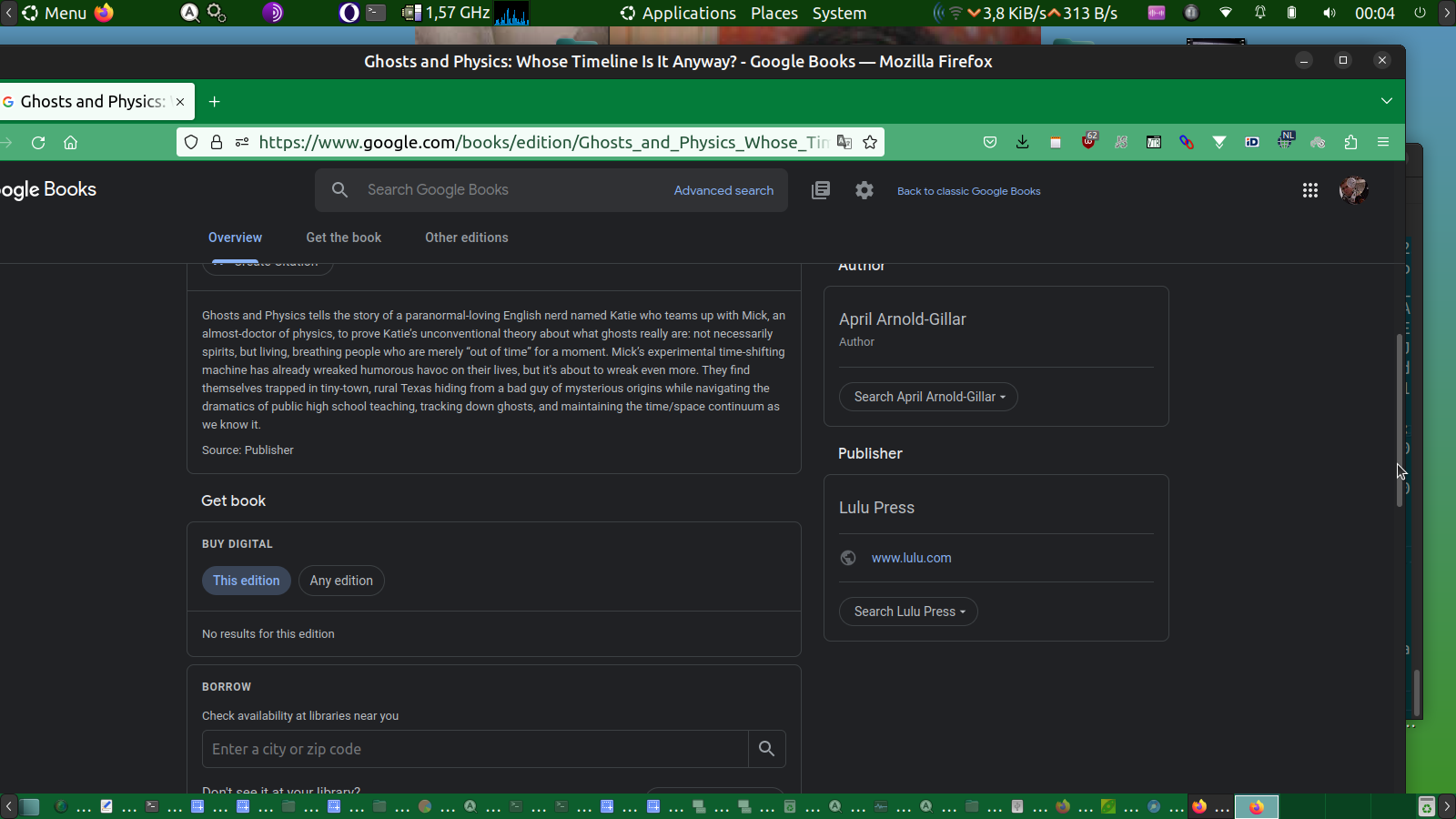Open the Google account avatar
Image resolution: width=1456 pixels, height=819 pixels.
[1354, 190]
